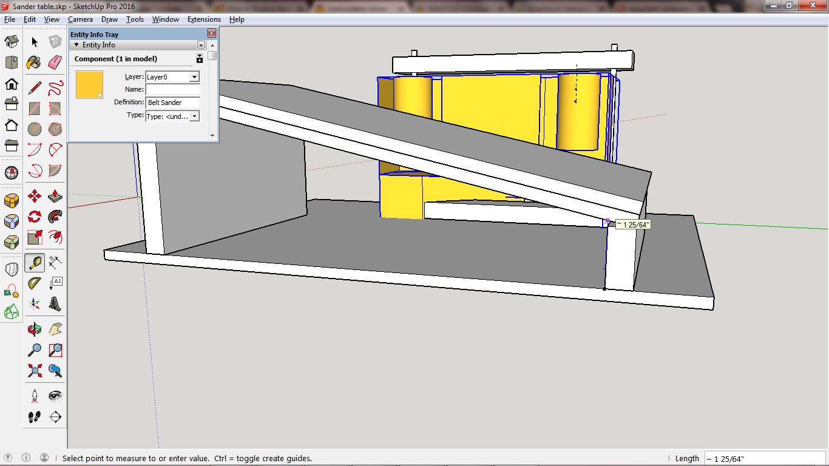The height and width of the screenshot is (466, 829).
Task: Open the Help menu
Action: pyautogui.click(x=237, y=19)
